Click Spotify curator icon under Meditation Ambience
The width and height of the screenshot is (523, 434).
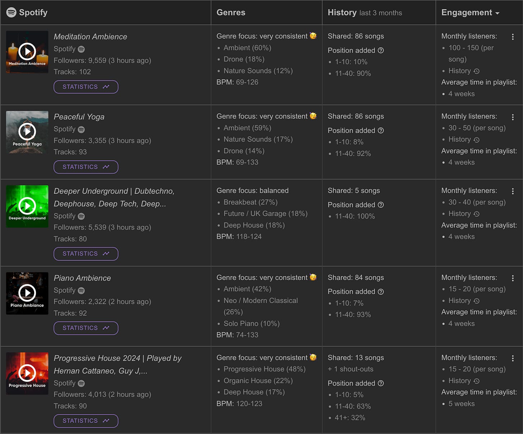tap(82, 49)
